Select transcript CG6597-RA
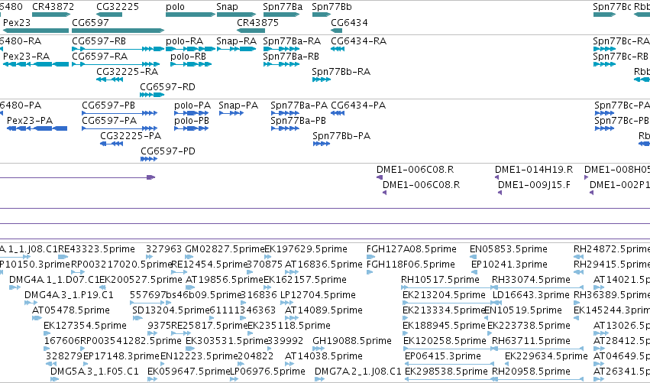Screen dimensions: 650x383 point(115,64)
